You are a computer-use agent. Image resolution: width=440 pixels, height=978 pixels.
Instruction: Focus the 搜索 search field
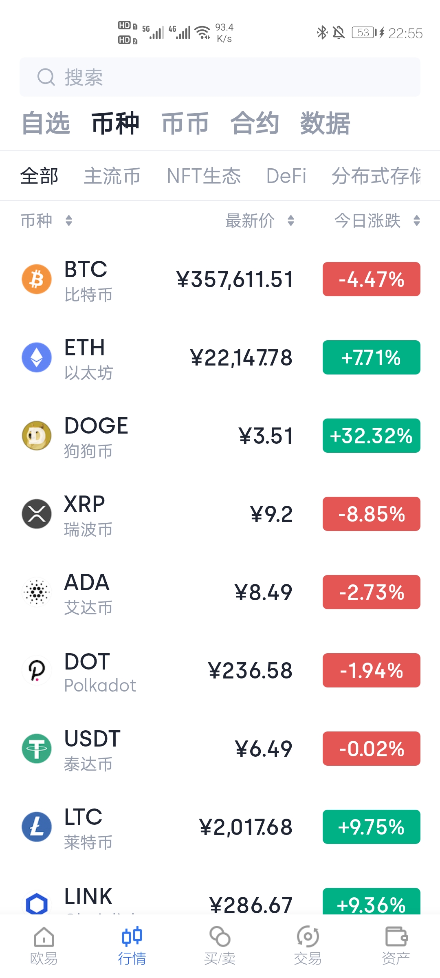[x=220, y=77]
